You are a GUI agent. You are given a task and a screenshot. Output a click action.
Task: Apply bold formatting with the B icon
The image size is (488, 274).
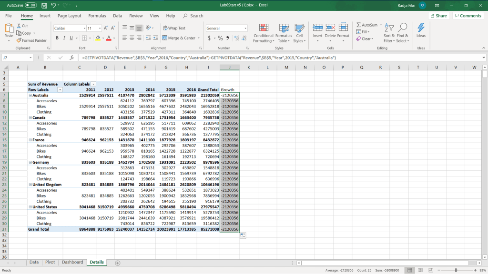tap(57, 38)
